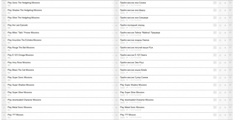Click rating box on Silver The Hedgehog translation
The width and height of the screenshot is (234, 120).
215,18
